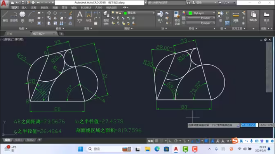Switch to the View (视图) ribbon tab
The image size is (275, 154).
coord(55,7)
